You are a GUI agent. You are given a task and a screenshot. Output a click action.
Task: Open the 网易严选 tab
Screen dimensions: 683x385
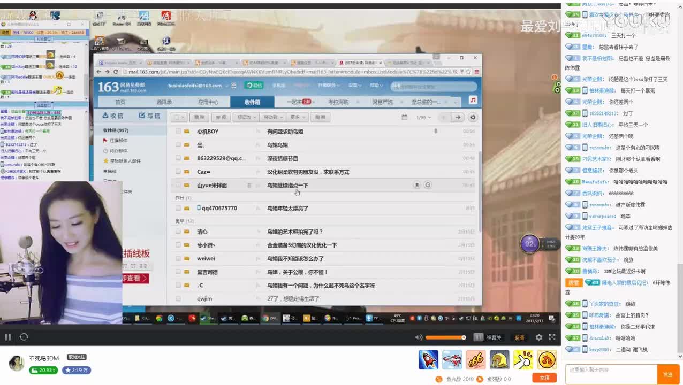(x=382, y=102)
